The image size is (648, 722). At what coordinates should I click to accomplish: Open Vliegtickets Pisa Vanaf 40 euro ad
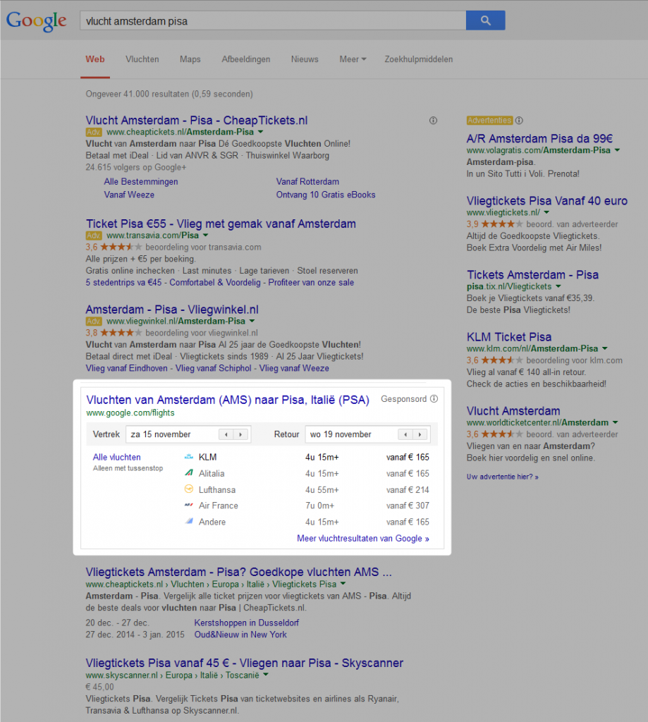(546, 201)
